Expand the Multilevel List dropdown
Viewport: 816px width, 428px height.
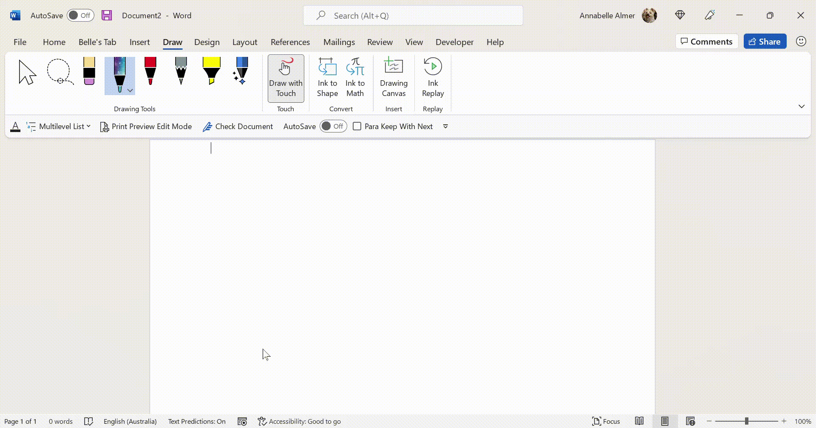pos(88,126)
